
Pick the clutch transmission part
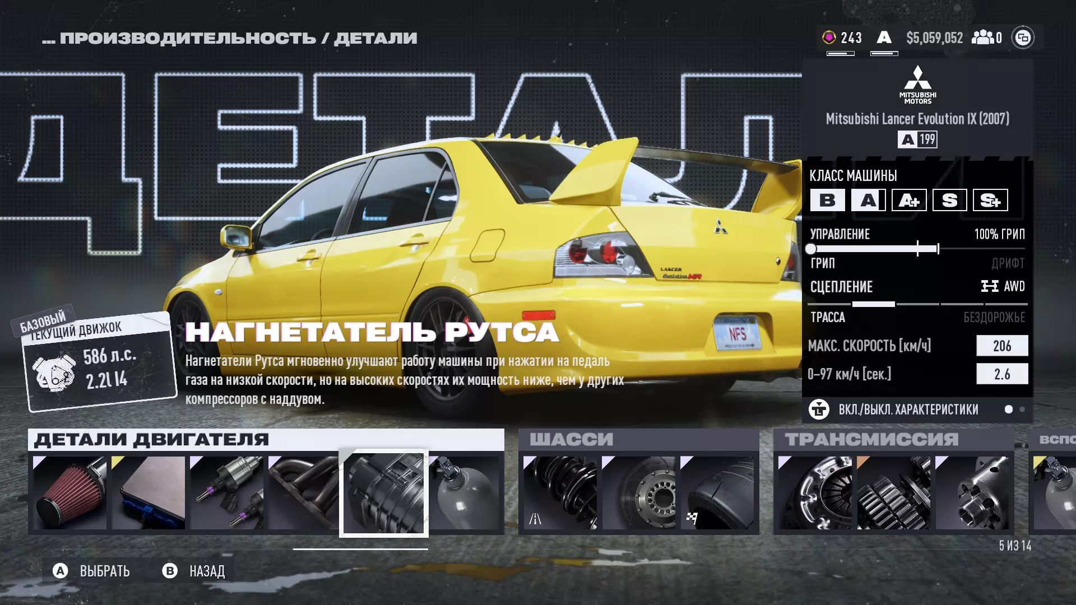815,492
